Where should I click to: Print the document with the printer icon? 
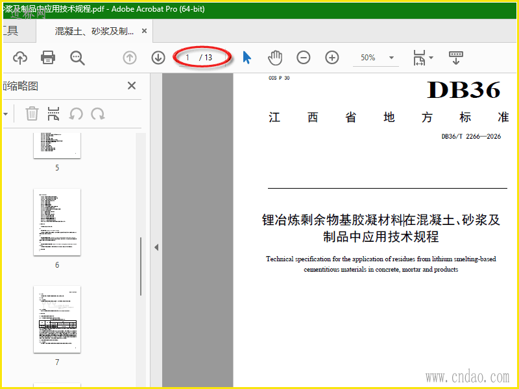48,58
